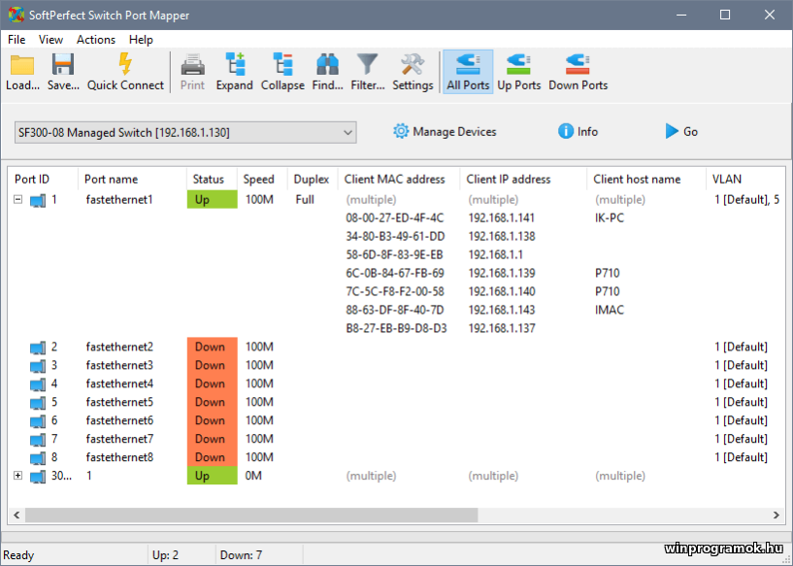Open the SF300-08 Managed Switch device dropdown
Viewport: 793px width, 566px height.
point(185,132)
